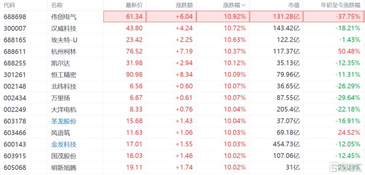The image size is (365, 175).
Task: Click the 代码 column header
Action: (x=9, y=5)
